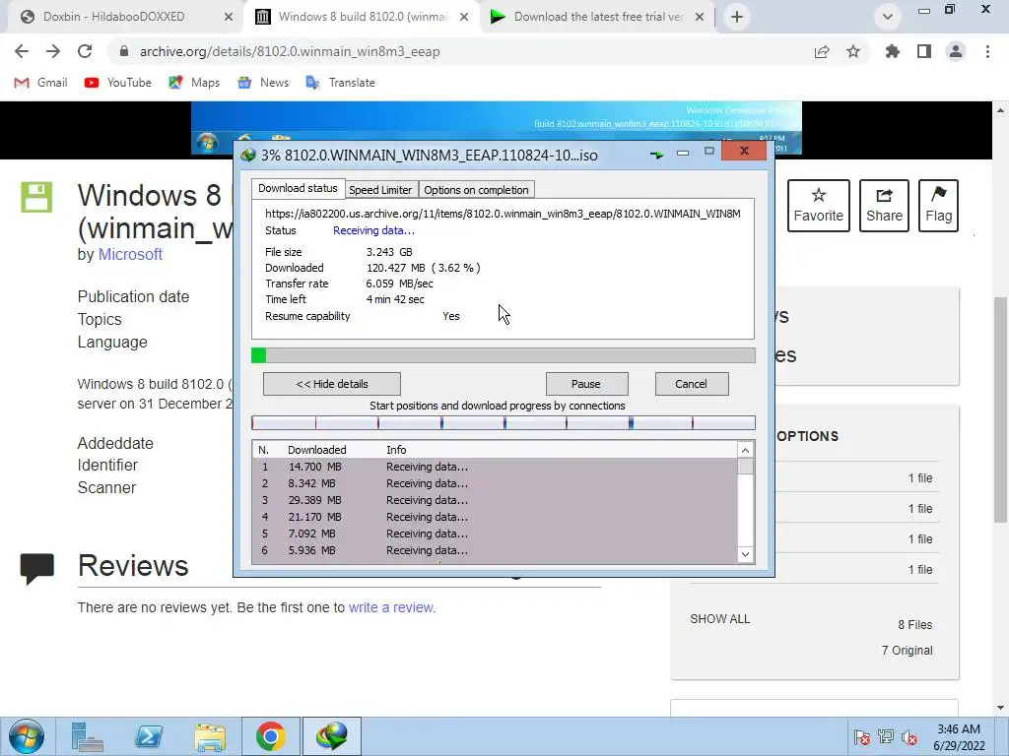
Task: Select connection row 4 with 21.170 MB
Action: click(496, 517)
